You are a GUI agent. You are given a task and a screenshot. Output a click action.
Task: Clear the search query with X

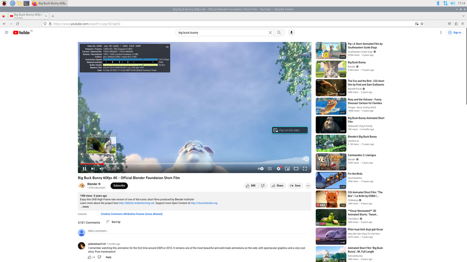pos(270,33)
